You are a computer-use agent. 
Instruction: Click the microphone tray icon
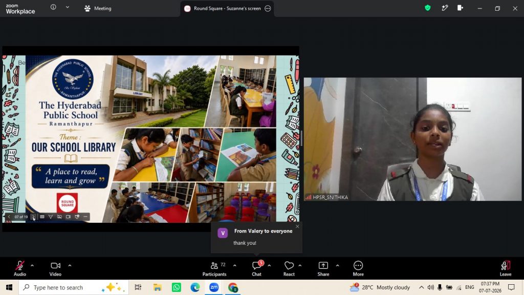click(x=440, y=287)
